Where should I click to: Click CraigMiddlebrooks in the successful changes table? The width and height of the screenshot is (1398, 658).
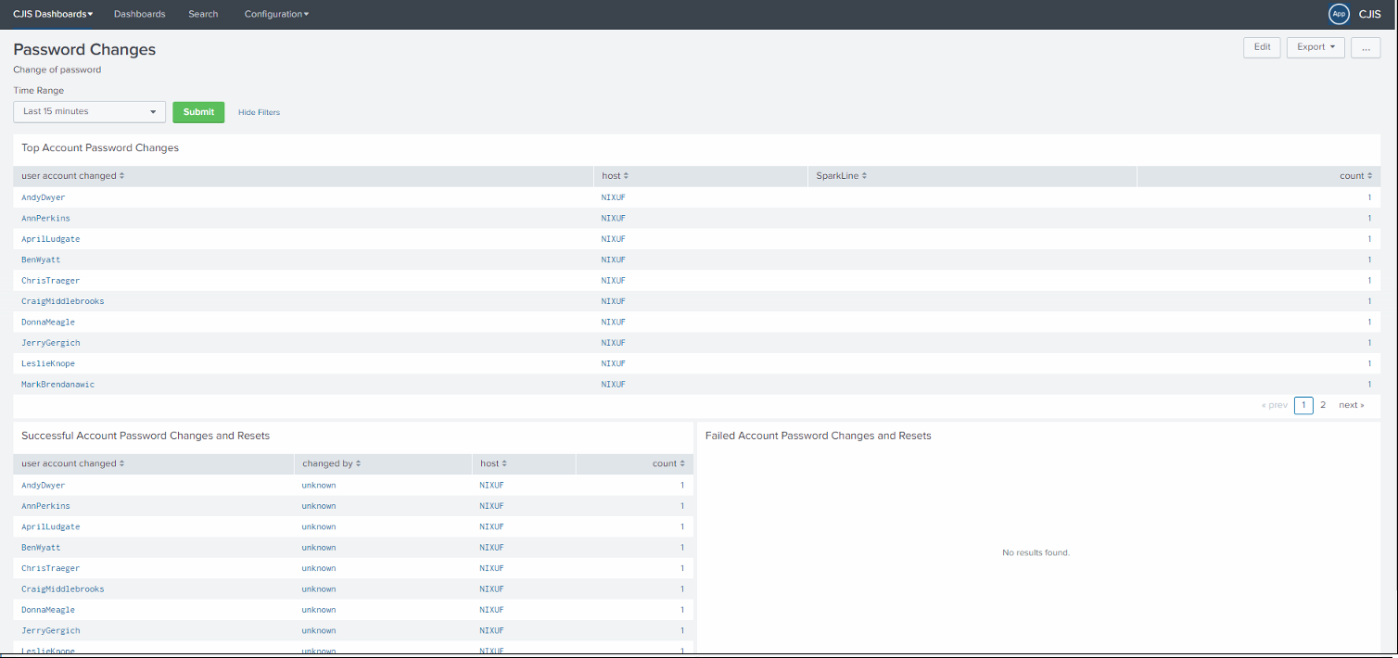(x=63, y=588)
